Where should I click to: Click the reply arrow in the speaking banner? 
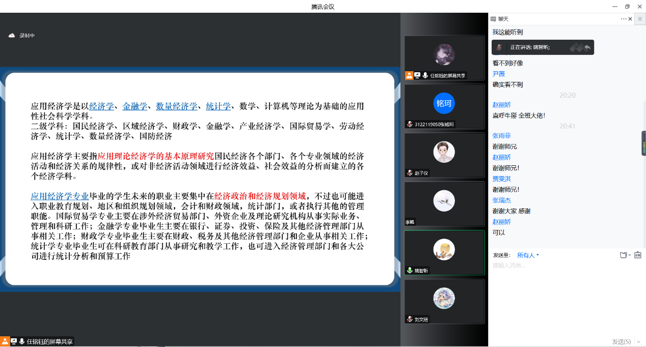pyautogui.click(x=587, y=47)
